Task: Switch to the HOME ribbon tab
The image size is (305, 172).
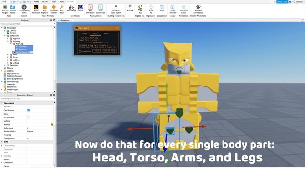Action: click(36, 1)
